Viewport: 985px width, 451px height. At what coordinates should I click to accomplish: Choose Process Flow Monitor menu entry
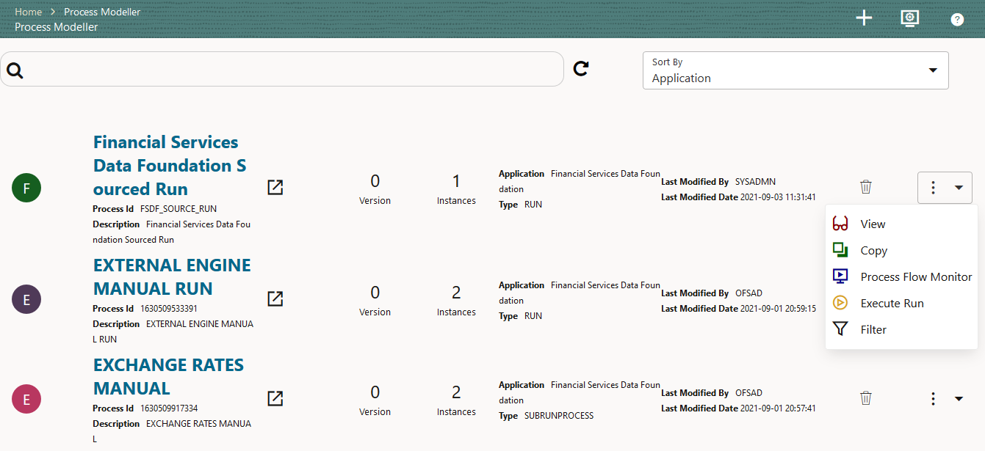click(x=901, y=277)
